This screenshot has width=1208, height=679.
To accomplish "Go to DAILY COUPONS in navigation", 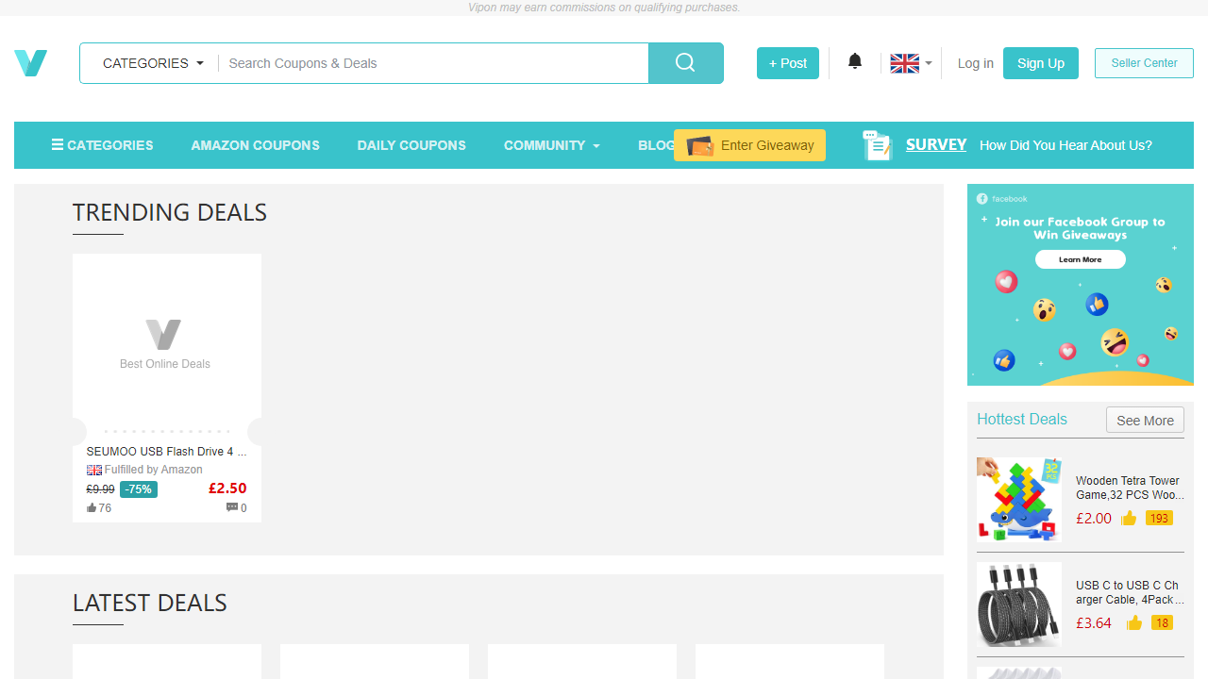I will (411, 145).
